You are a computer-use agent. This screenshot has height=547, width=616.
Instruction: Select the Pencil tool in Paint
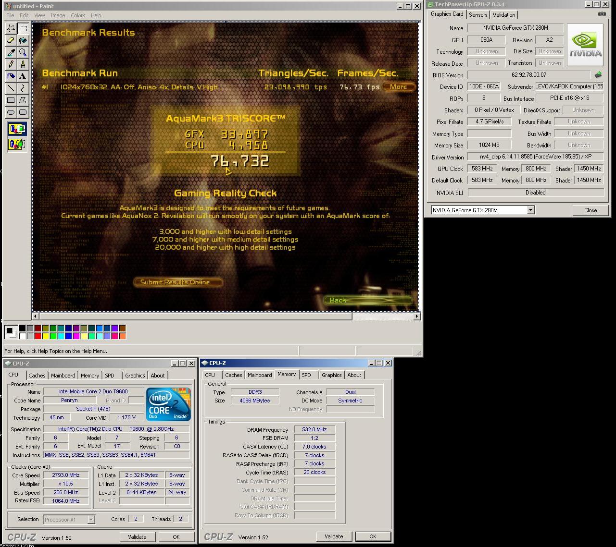[x=11, y=64]
